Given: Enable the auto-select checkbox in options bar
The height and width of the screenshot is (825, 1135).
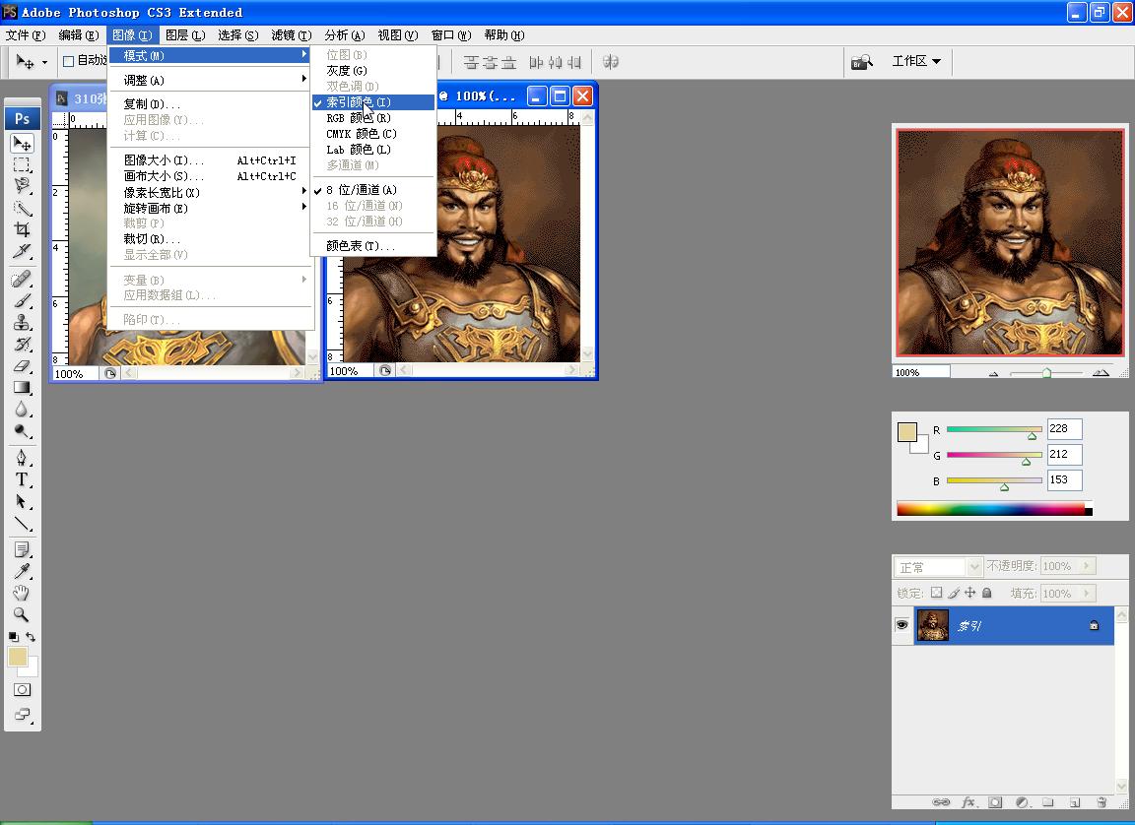Looking at the screenshot, I should click(69, 61).
